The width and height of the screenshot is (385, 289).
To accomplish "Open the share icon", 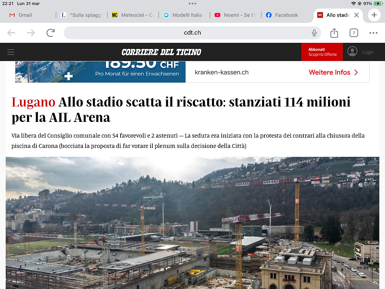I will (x=334, y=33).
